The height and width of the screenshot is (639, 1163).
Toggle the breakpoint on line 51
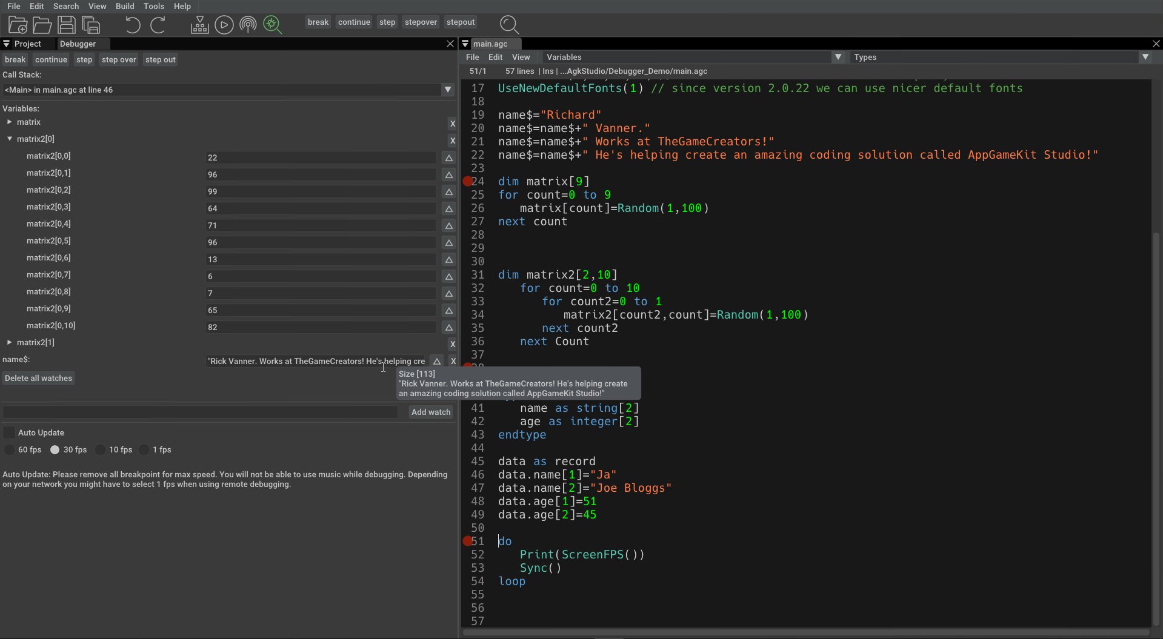click(x=467, y=541)
